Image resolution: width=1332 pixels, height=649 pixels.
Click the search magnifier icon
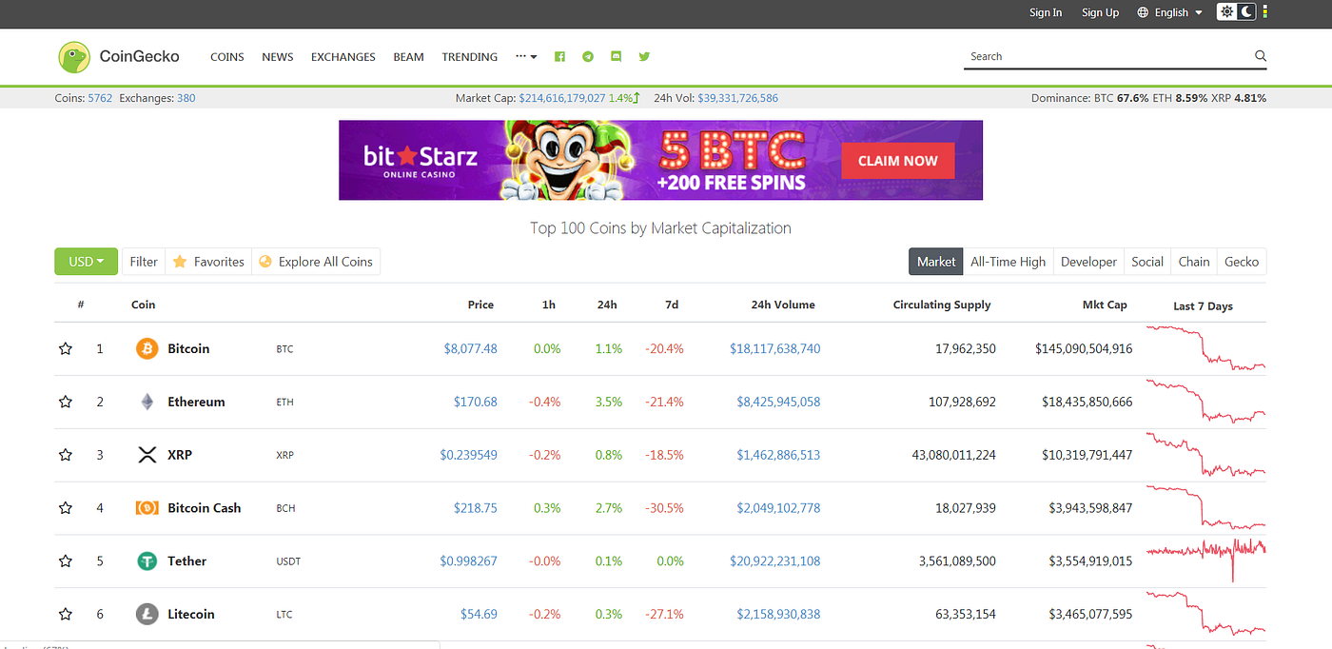click(1261, 56)
